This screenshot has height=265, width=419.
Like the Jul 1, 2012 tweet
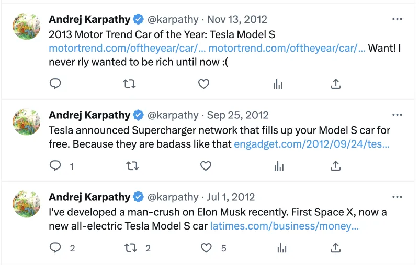coord(208,248)
